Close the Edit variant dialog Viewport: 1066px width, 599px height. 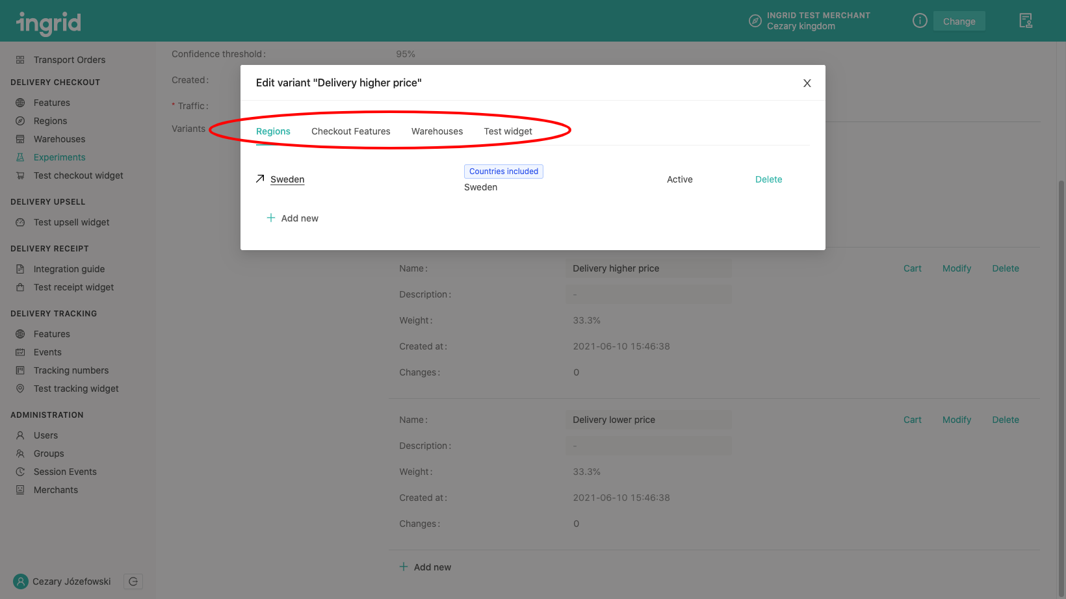[807, 83]
